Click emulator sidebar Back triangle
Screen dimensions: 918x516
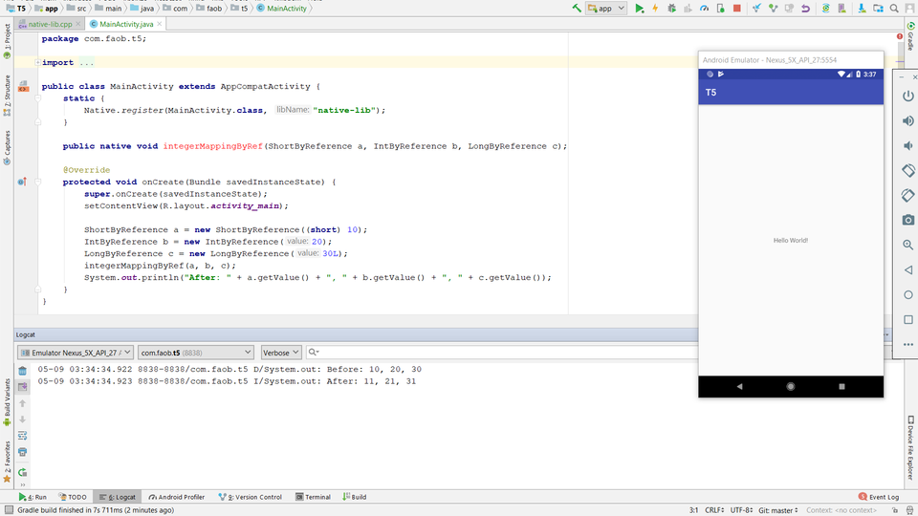908,269
